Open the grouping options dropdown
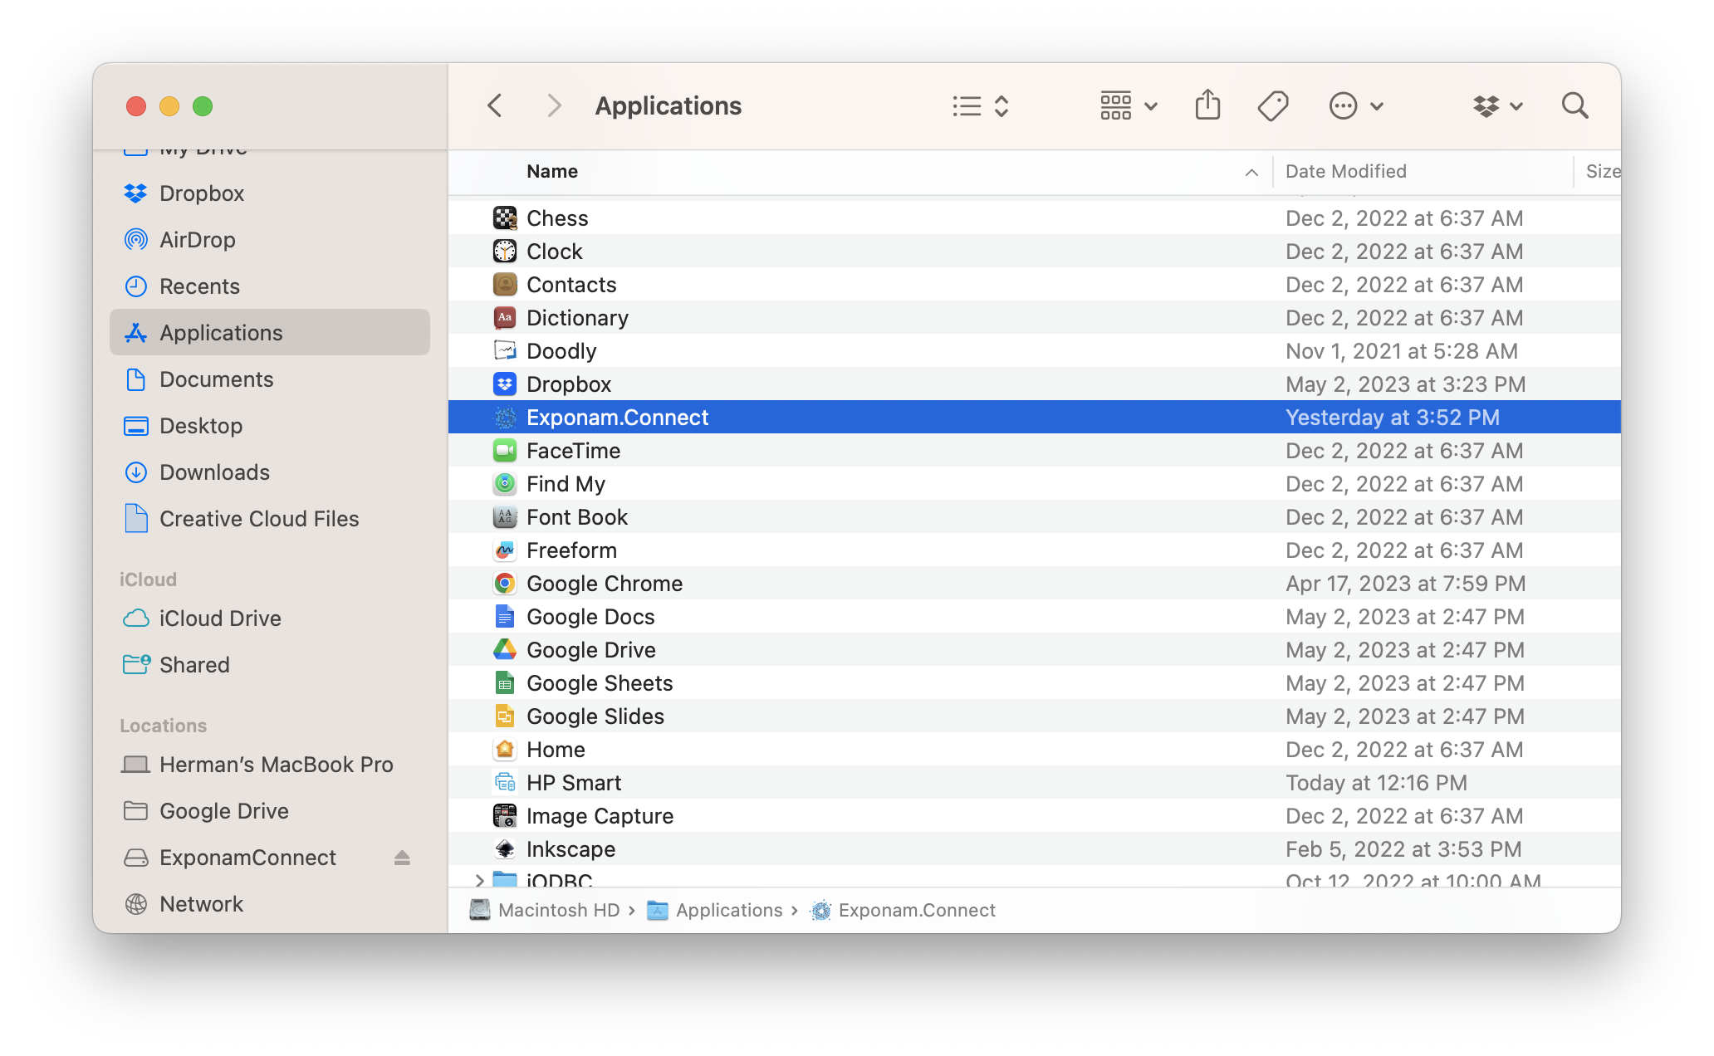 [1128, 105]
